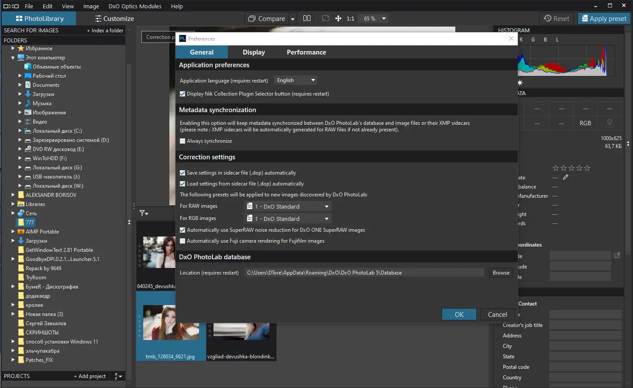Expand the Новая папка (3) folder

pos(13,314)
